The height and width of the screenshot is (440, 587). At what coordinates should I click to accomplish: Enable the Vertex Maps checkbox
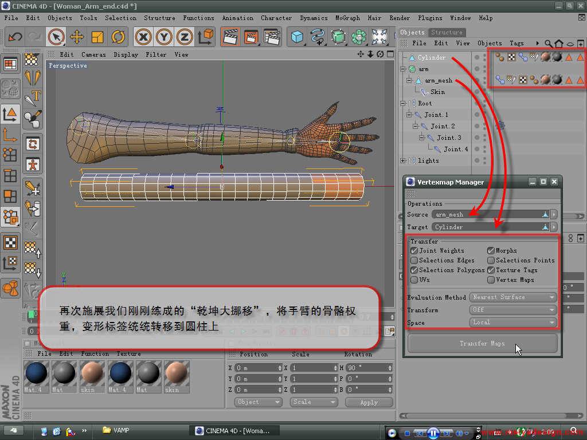click(491, 280)
